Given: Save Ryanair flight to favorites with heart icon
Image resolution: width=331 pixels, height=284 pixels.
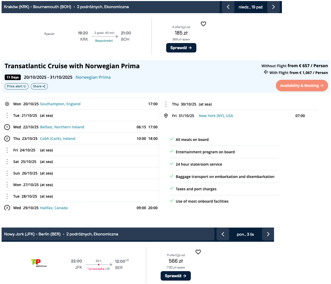Looking at the screenshot, I should tap(203, 24).
